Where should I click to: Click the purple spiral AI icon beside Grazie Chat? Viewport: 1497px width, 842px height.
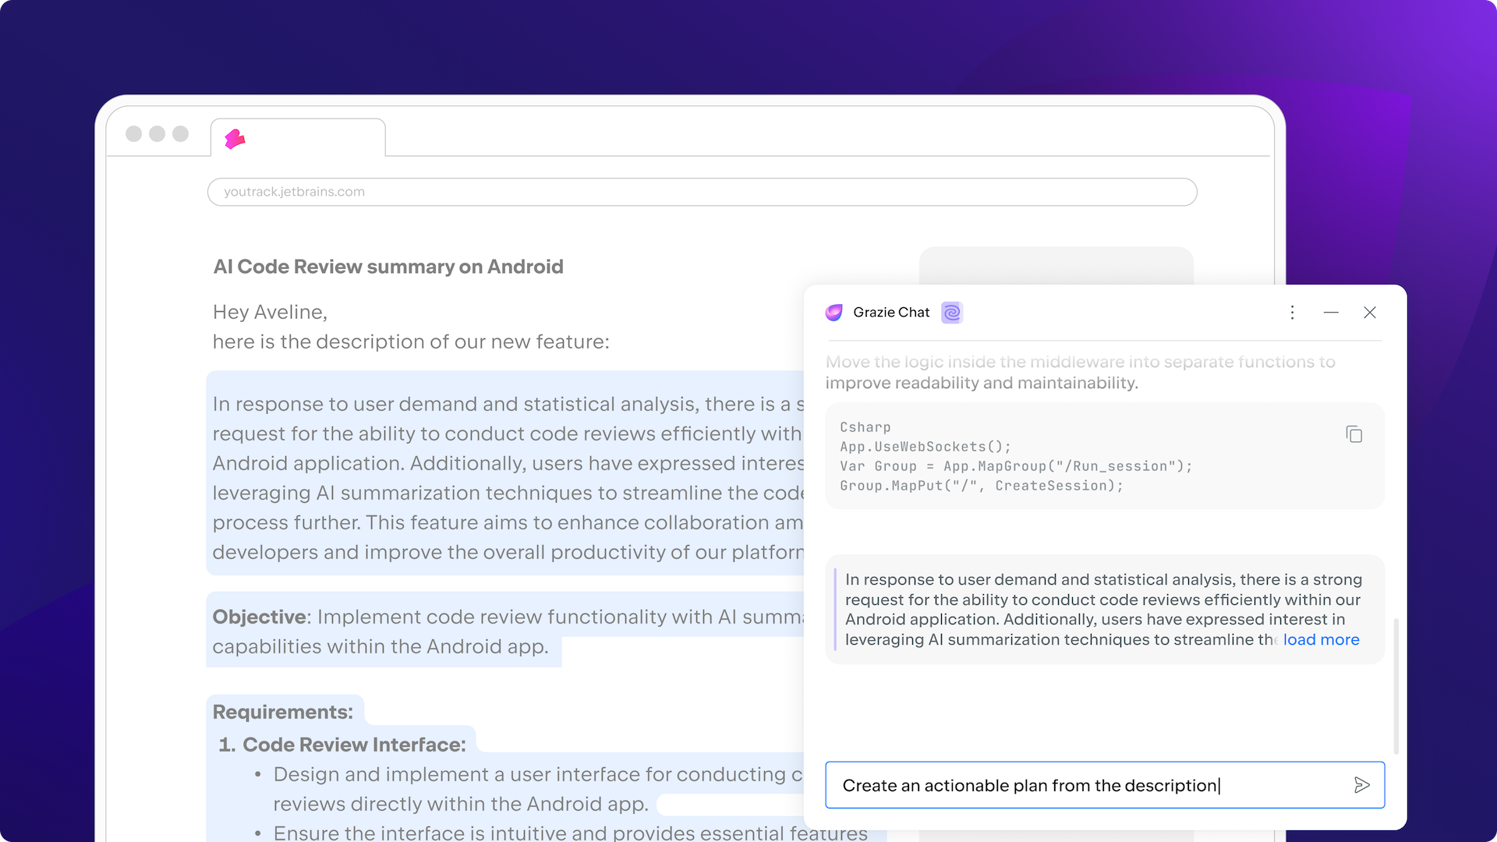tap(952, 313)
